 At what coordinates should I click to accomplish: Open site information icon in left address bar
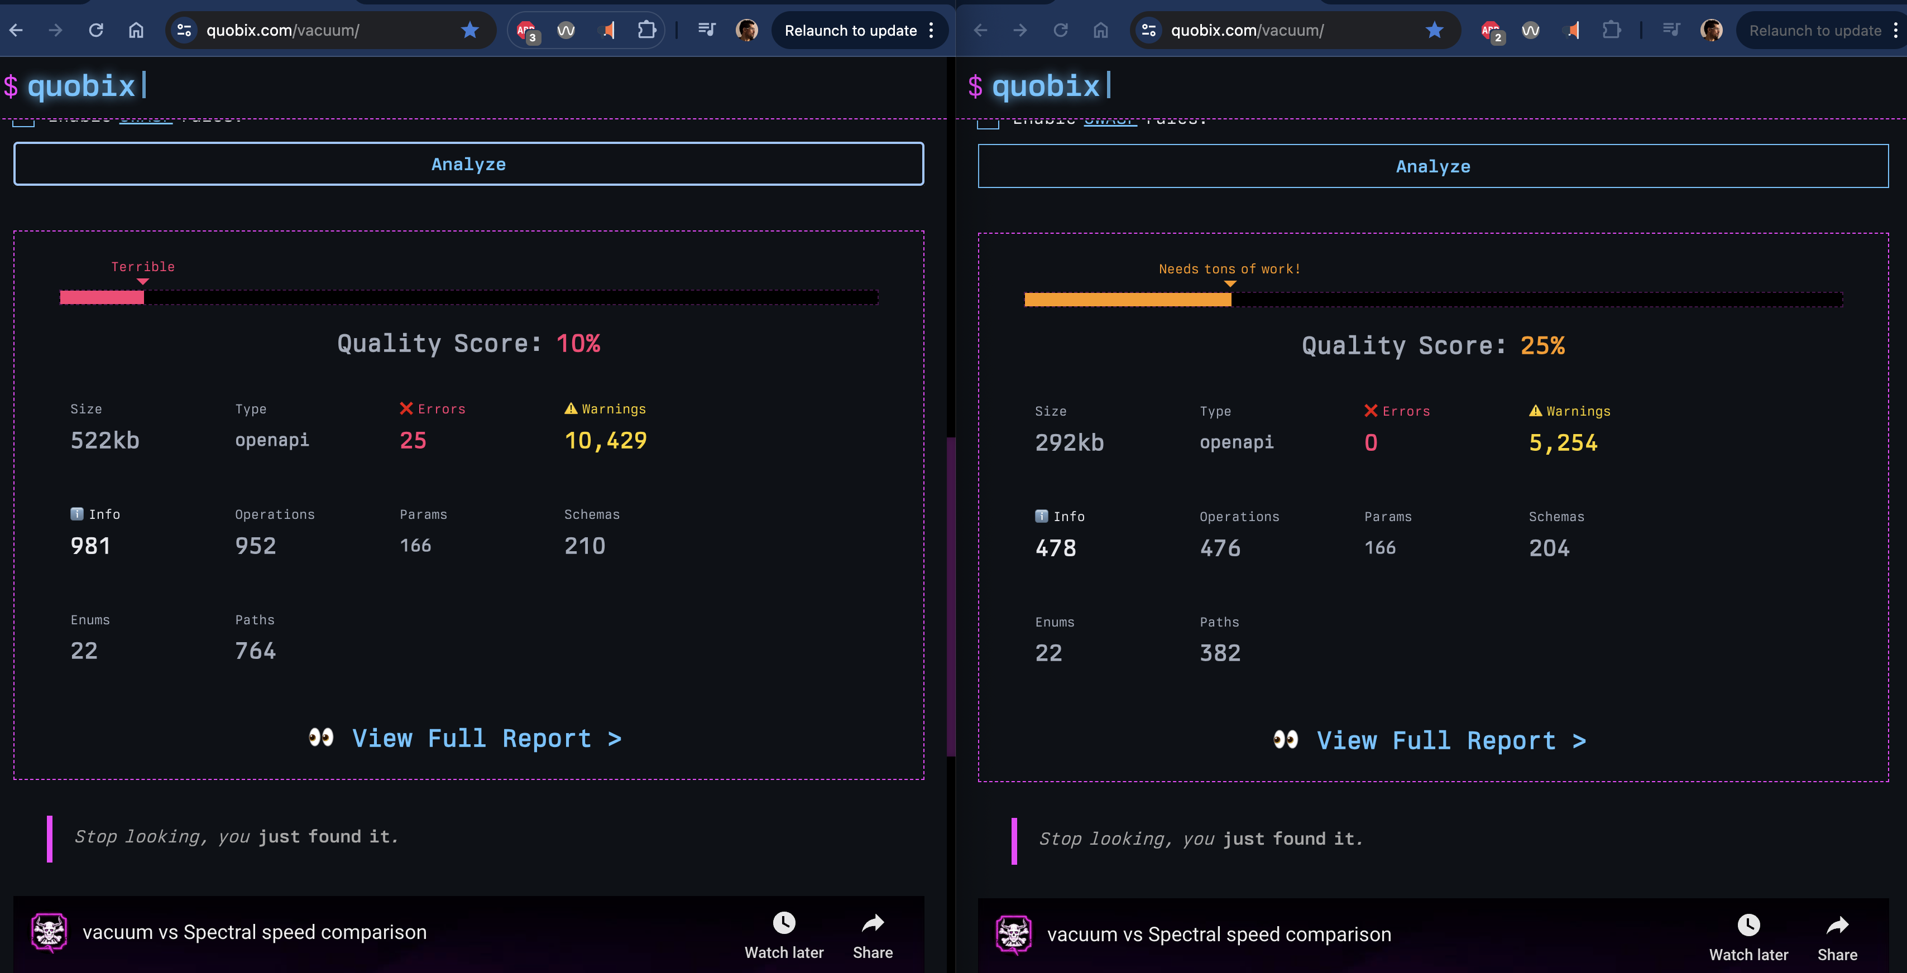point(184,30)
